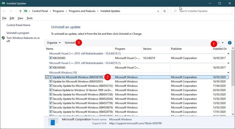This screenshot has width=235, height=129.
Task: Open the address bar history dropdown
Action: tap(158, 11)
